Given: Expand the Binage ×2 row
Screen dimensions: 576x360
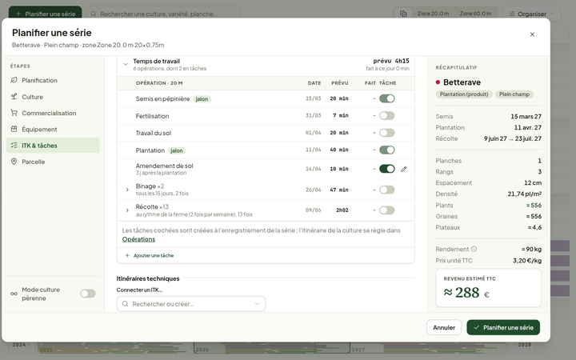Looking at the screenshot, I should coord(127,190).
